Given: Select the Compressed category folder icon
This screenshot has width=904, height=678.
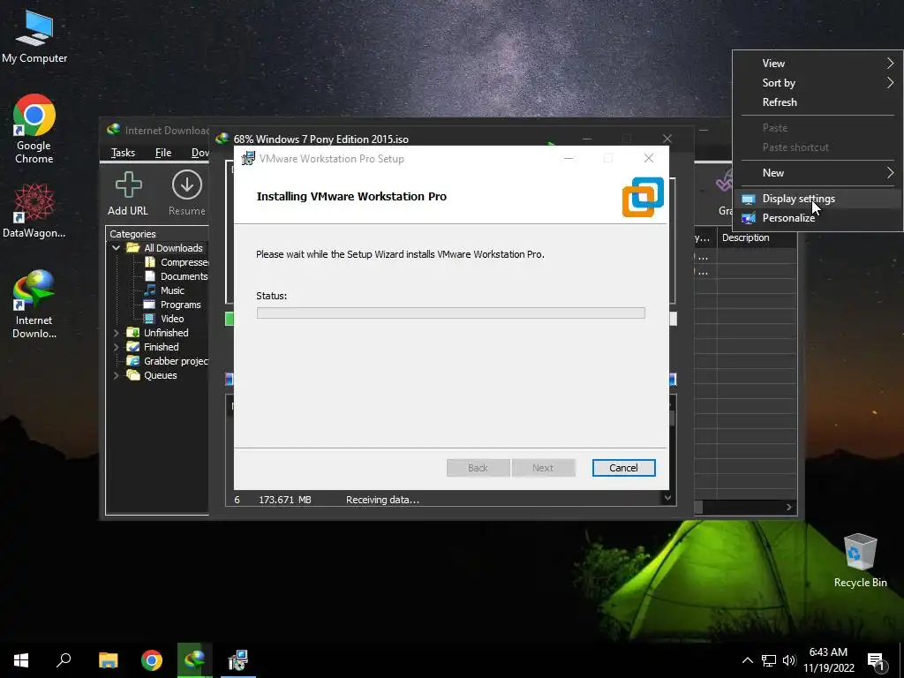Looking at the screenshot, I should [x=150, y=262].
